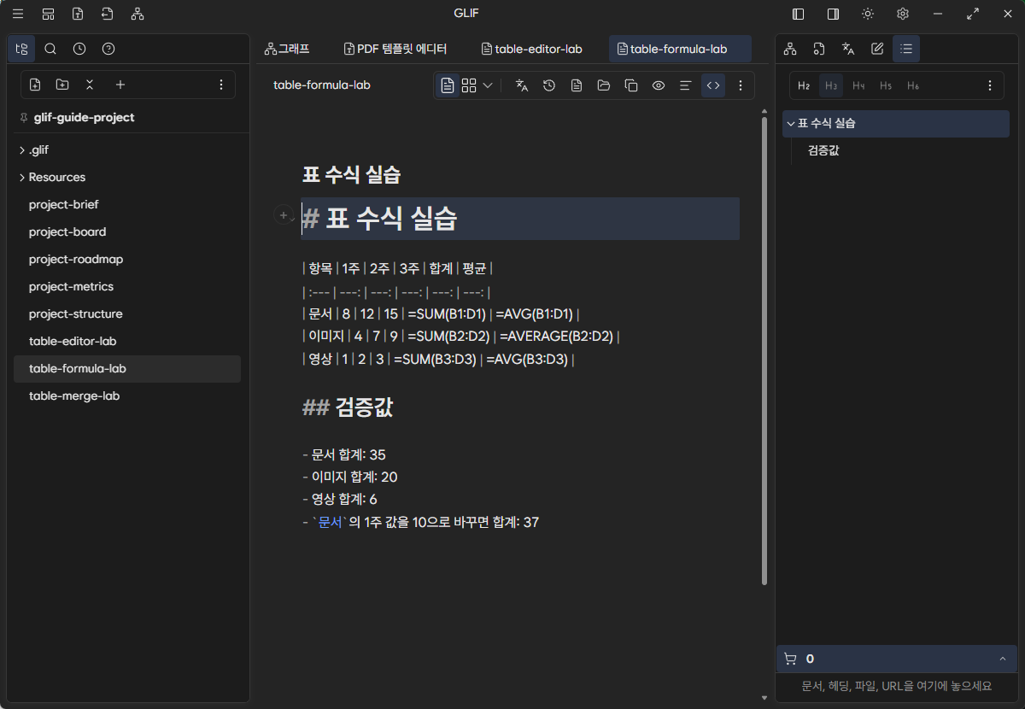Screen dimensions: 1025x709
Task: Click the PDF export document icon in title bar
Action: click(78, 14)
